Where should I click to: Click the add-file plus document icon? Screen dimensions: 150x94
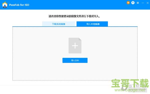point(75,46)
